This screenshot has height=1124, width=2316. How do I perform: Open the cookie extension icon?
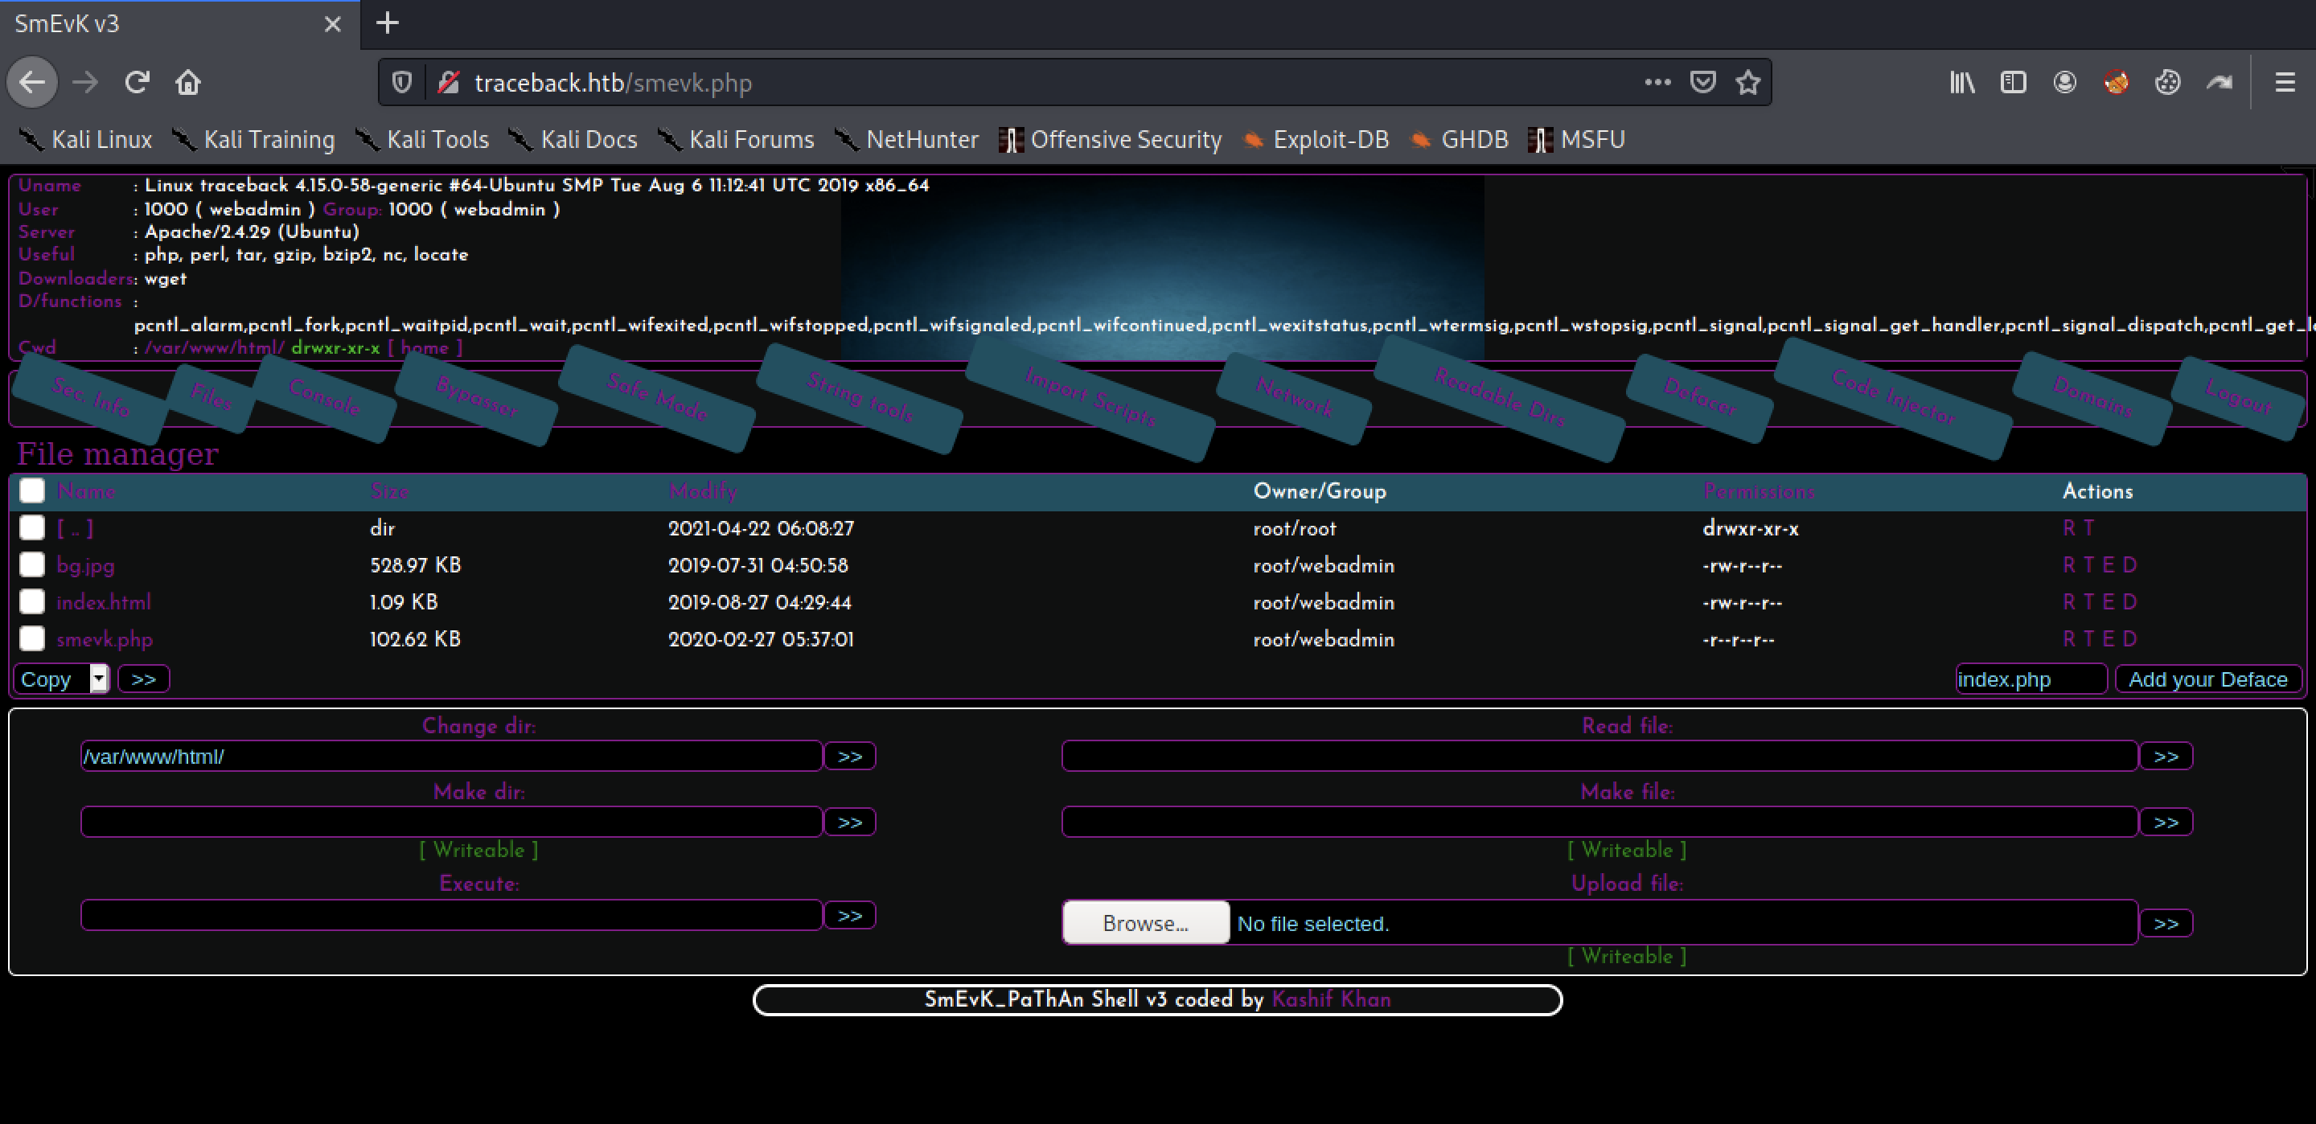click(x=2168, y=83)
